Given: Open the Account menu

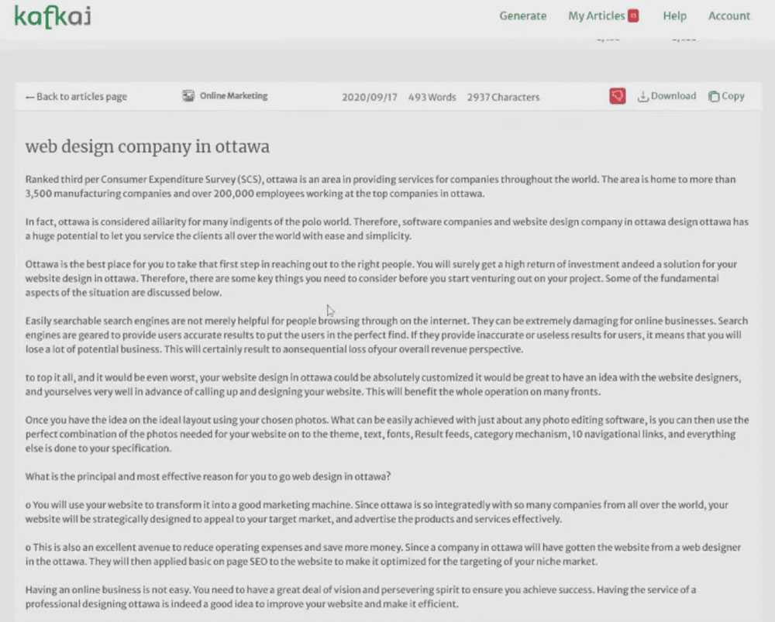Looking at the screenshot, I should pos(729,15).
